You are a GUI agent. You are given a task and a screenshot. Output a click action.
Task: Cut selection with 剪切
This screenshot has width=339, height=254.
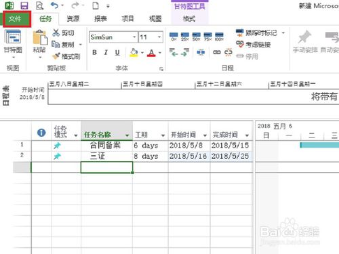pos(63,33)
